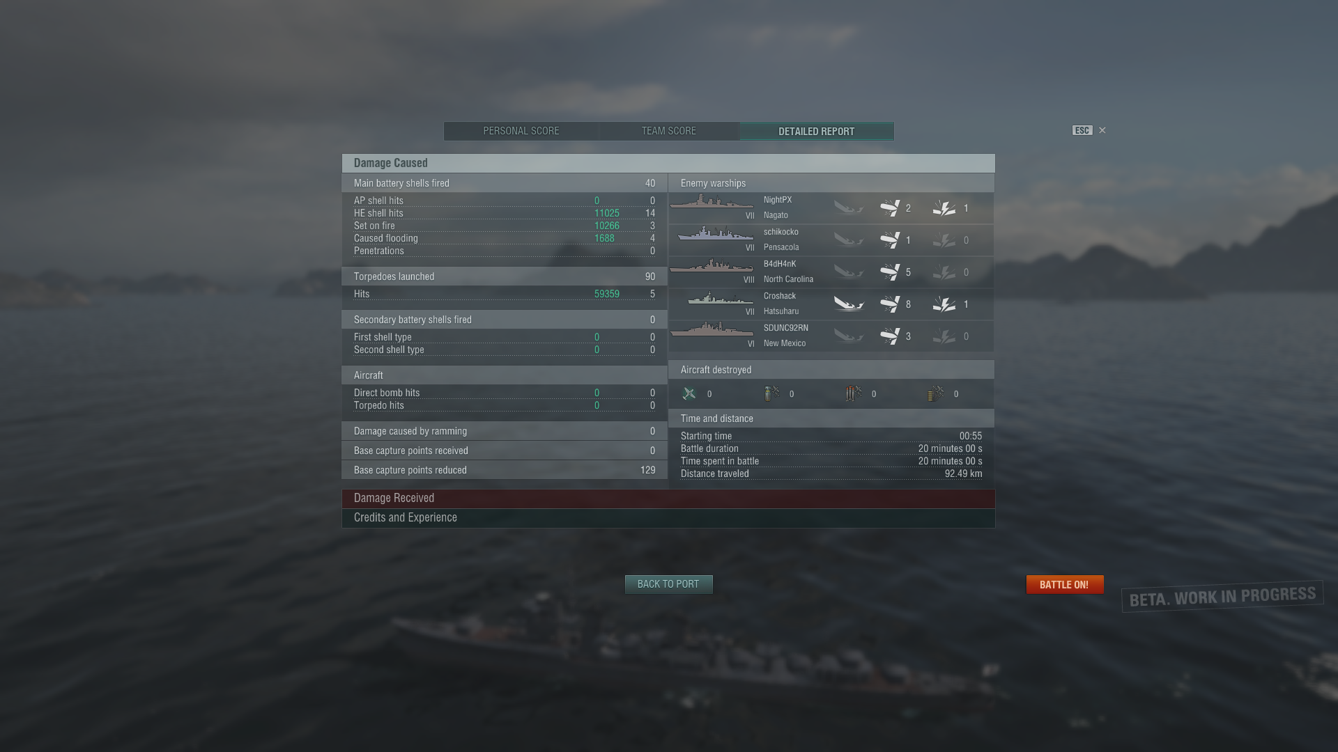Click the Hatsuharu destroyer silhouette
Image resolution: width=1338 pixels, height=752 pixels.
point(720,298)
